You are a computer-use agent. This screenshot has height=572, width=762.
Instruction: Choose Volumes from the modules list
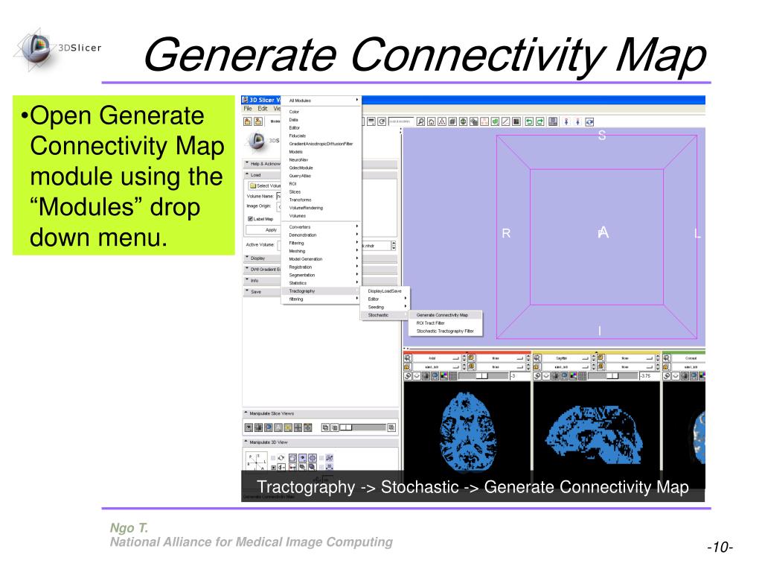(x=321, y=215)
